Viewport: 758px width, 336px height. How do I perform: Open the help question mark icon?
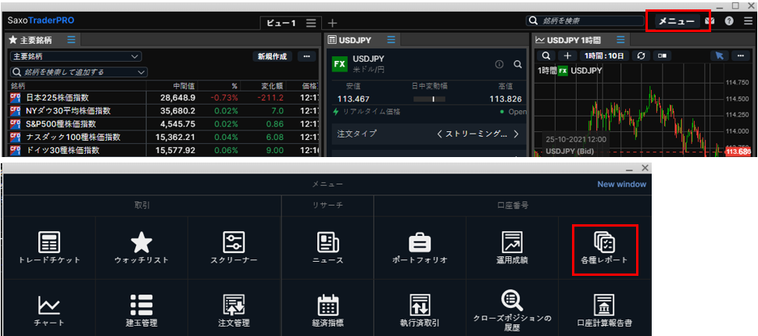729,21
